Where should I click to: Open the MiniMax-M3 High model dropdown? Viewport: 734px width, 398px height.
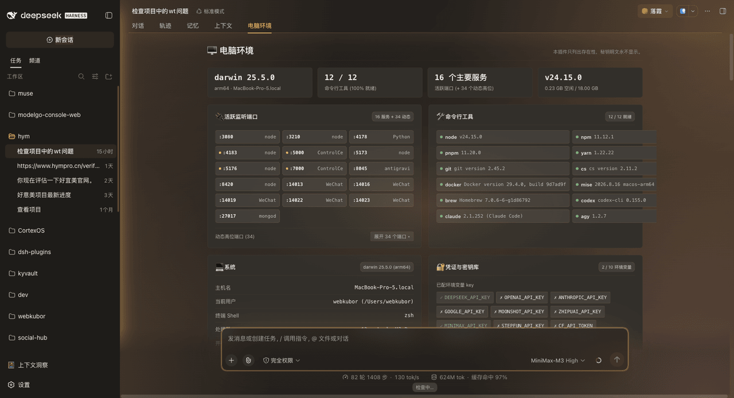tap(558, 360)
